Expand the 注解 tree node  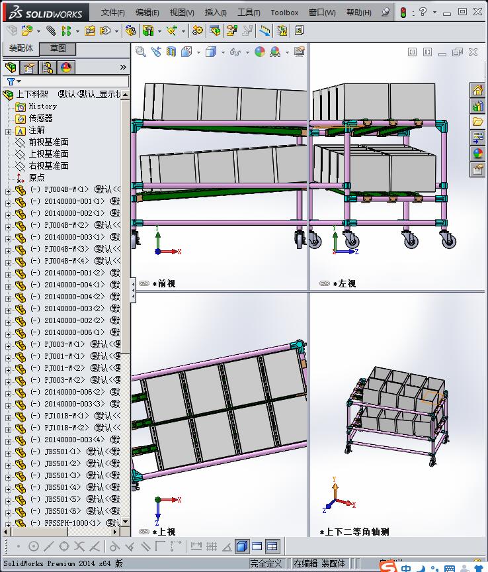[x=8, y=132]
